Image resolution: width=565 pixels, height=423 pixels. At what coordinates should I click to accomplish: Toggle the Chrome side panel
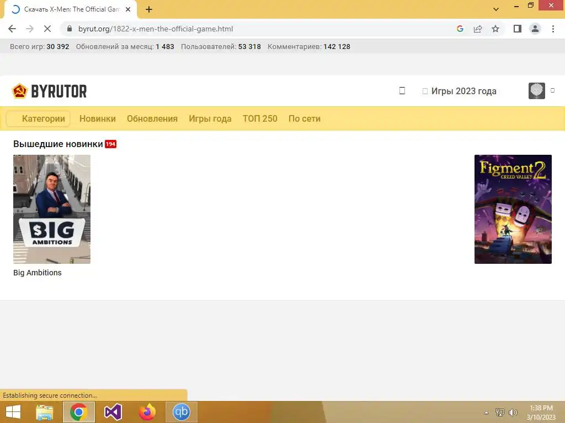pos(518,29)
